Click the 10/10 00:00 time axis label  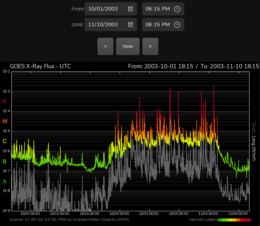tap(60, 214)
